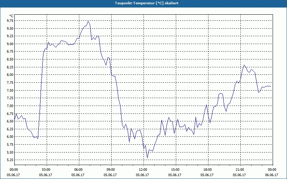
Task: Click the chart title Taupunkt-Temperatur [°C] skaliert
Action: pos(146,3)
